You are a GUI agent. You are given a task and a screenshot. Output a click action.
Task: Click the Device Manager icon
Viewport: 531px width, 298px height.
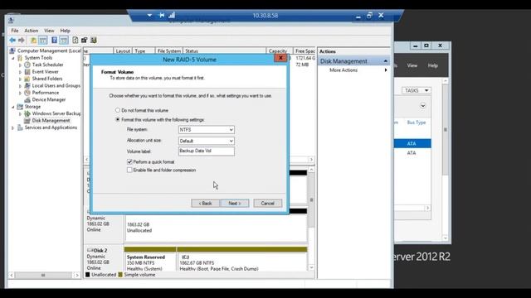click(x=27, y=99)
